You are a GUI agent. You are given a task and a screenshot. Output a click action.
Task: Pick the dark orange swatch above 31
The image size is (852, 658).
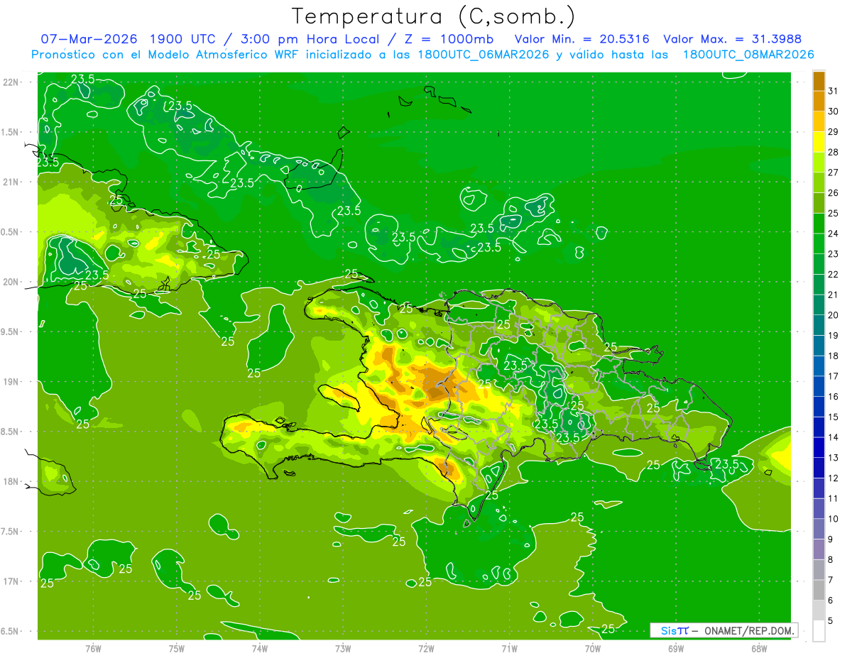pyautogui.click(x=819, y=81)
